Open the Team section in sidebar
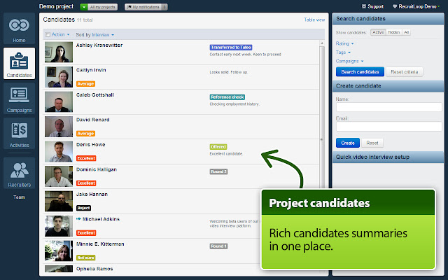This screenshot has height=280, width=448. point(19,197)
